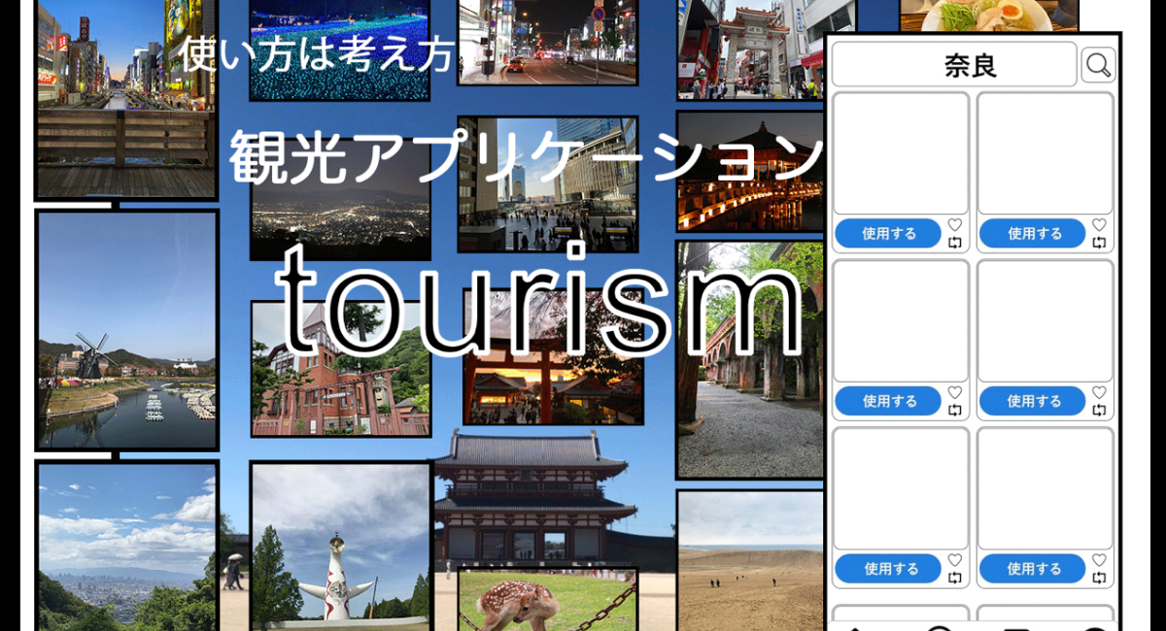The height and width of the screenshot is (631, 1166).
Task: Click the repost icon on bottom-right card
Action: pos(1099,578)
